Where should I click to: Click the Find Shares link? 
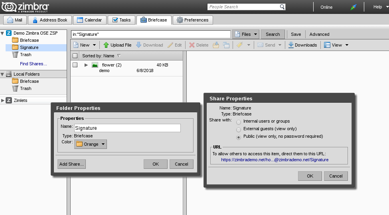point(33,64)
